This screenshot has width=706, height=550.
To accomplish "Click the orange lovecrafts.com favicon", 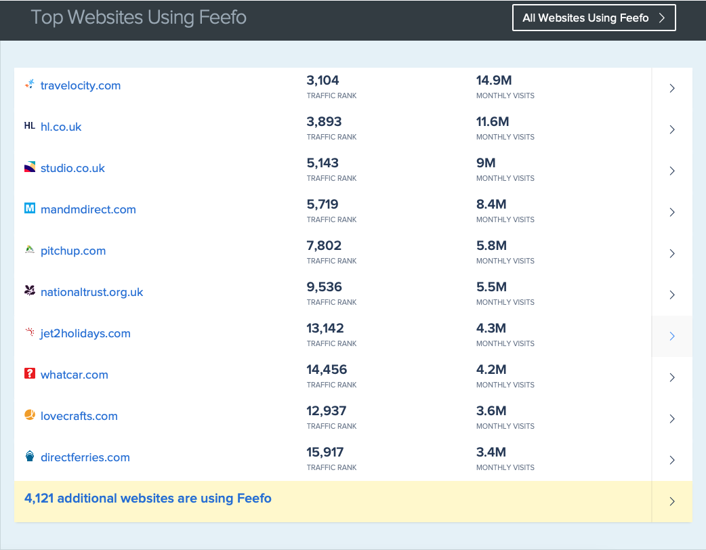I will pyautogui.click(x=30, y=415).
